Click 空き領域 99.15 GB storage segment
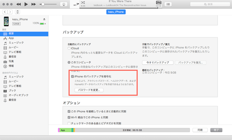This screenshot has width=232, height=140. click(x=132, y=130)
